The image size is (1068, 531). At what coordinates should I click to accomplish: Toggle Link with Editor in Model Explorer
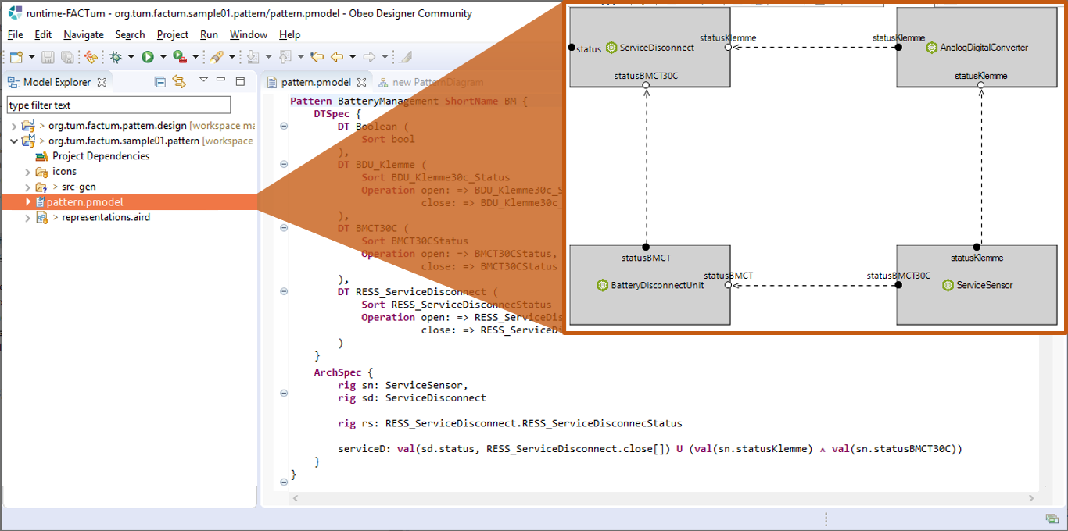(179, 82)
